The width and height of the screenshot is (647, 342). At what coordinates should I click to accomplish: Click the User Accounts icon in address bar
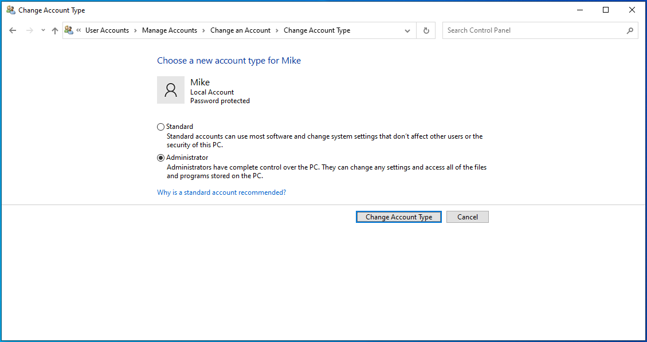click(69, 30)
